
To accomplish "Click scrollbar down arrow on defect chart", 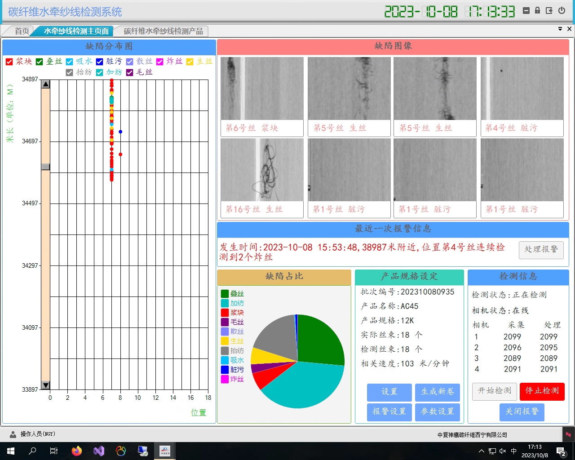I will [45, 385].
